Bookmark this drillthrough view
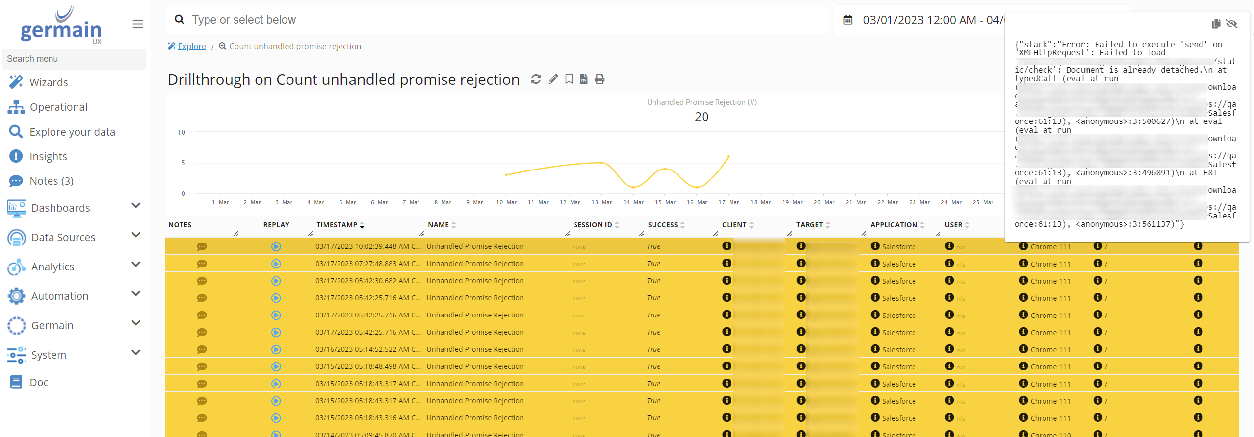Image resolution: width=1254 pixels, height=437 pixels. tap(569, 79)
